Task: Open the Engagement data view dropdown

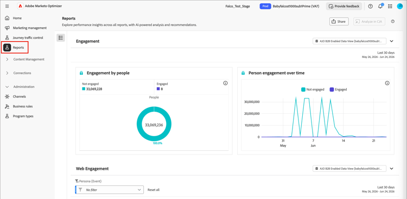Action: (x=349, y=41)
